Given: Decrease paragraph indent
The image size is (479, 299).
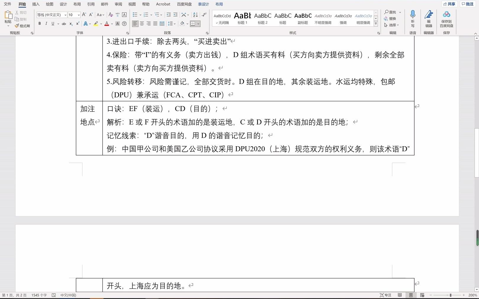Looking at the screenshot, I should 169,14.
